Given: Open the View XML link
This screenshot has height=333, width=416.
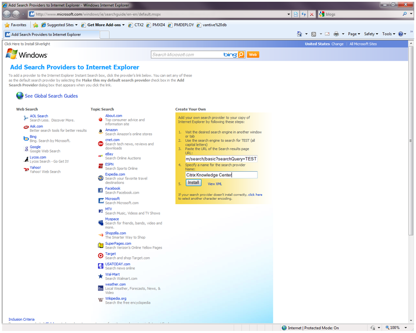Looking at the screenshot, I should point(215,184).
